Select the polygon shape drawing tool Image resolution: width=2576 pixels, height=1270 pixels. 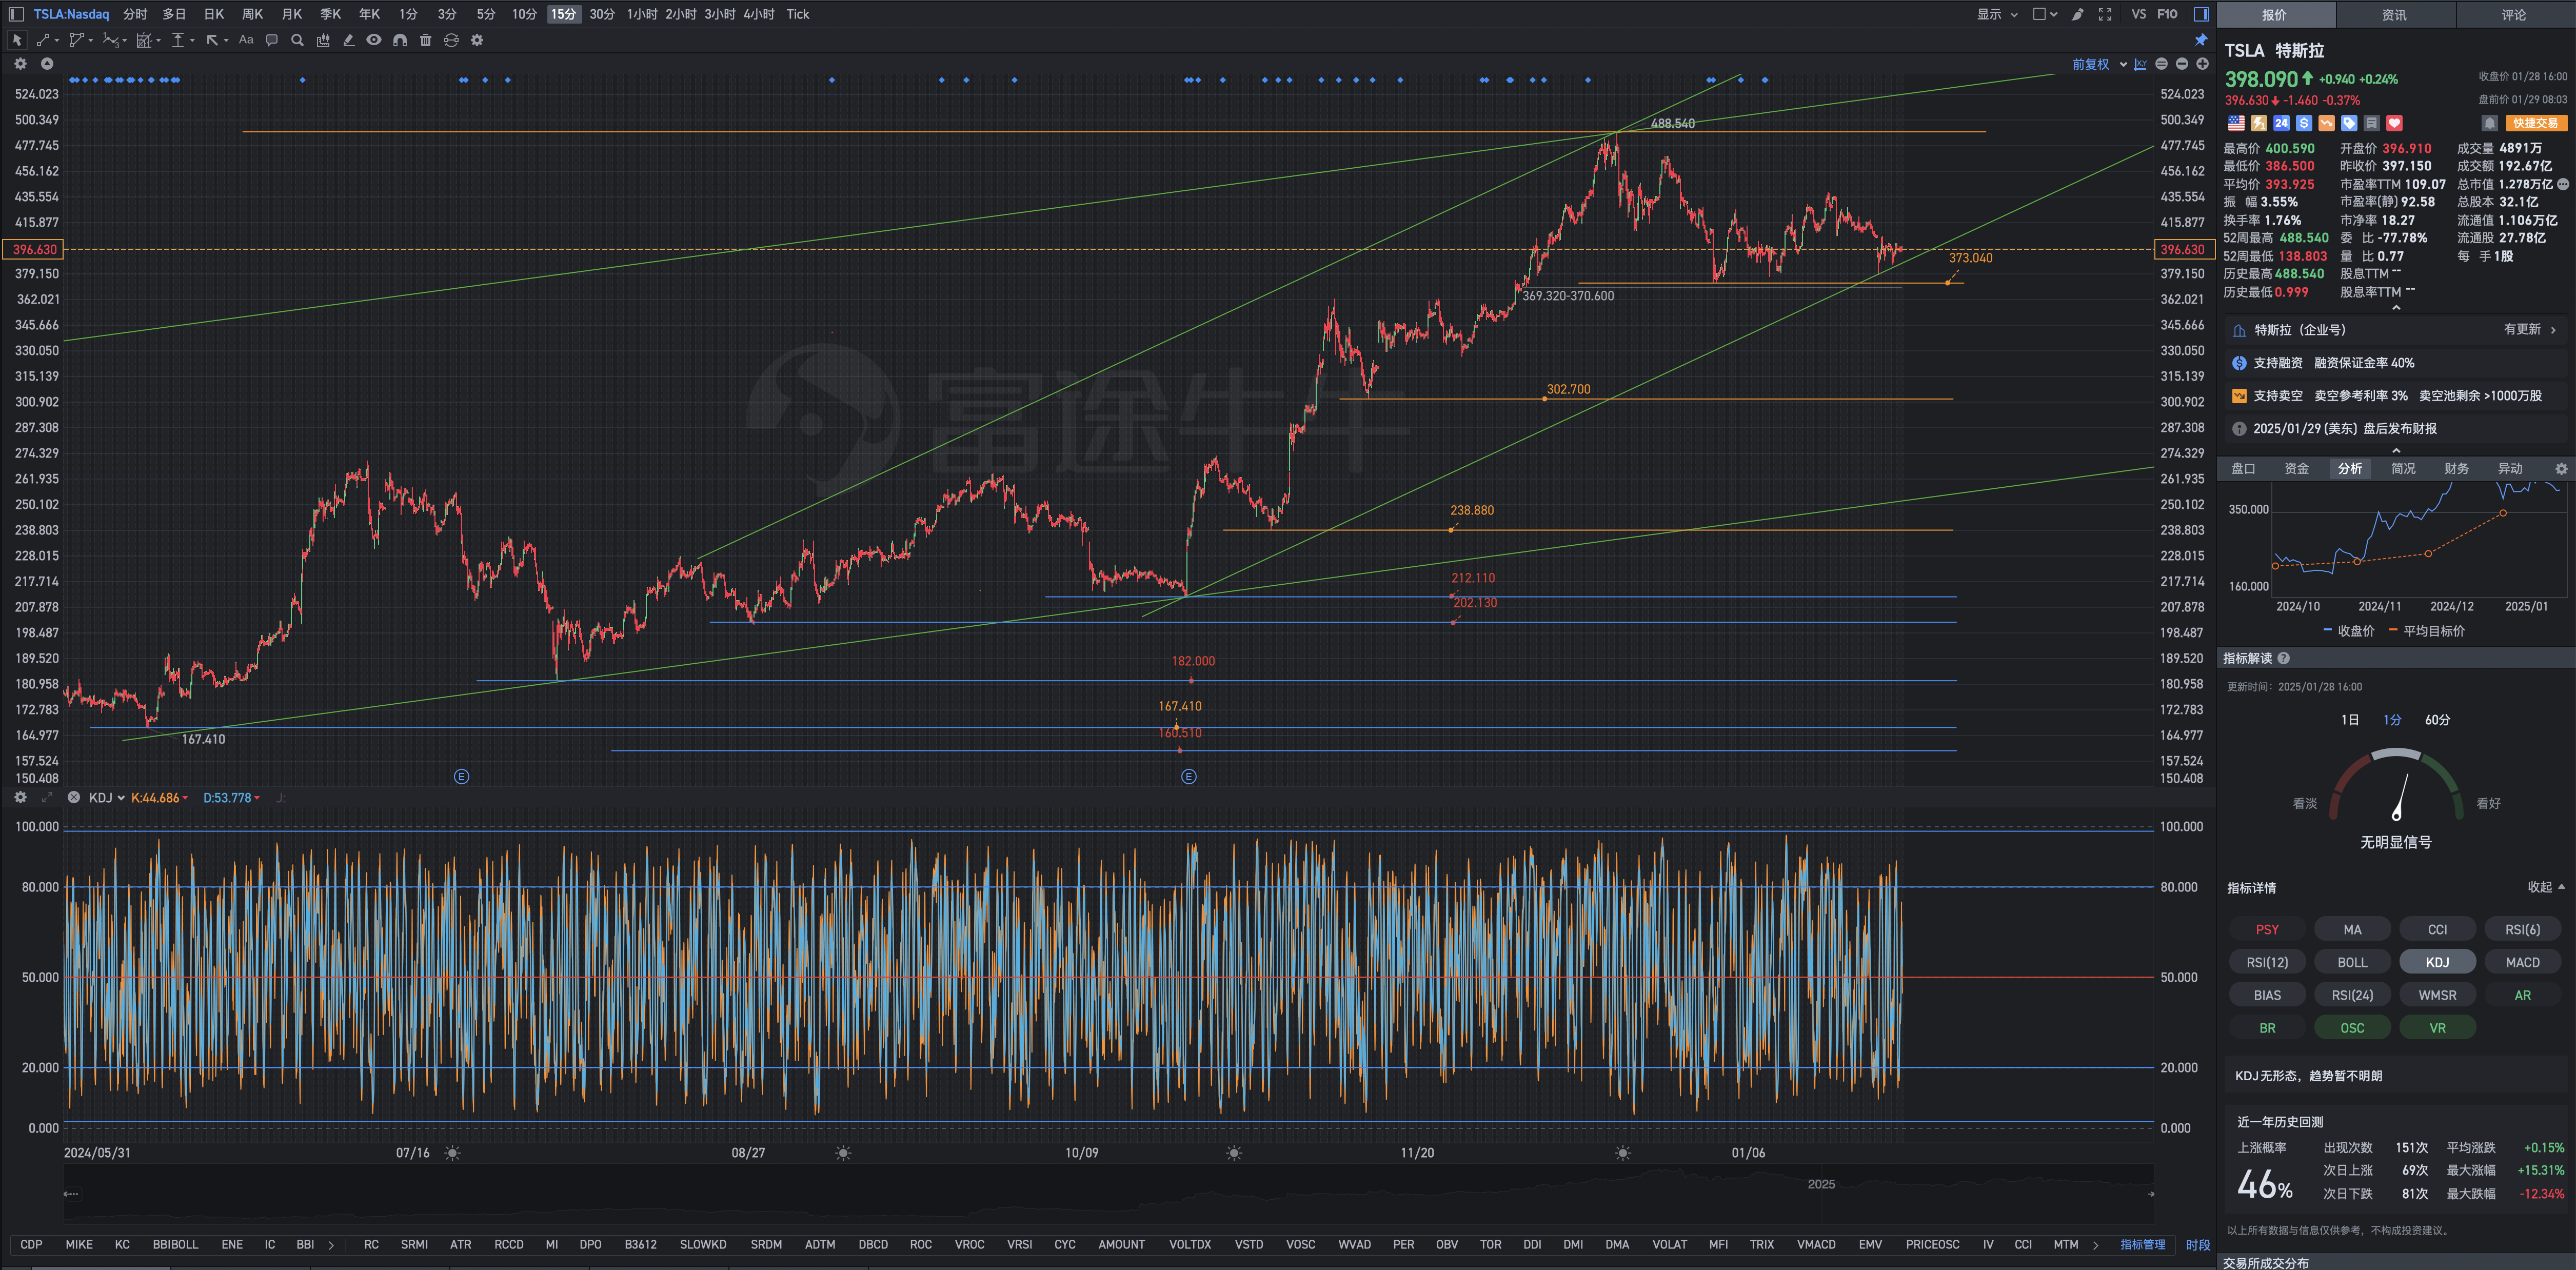pos(76,41)
